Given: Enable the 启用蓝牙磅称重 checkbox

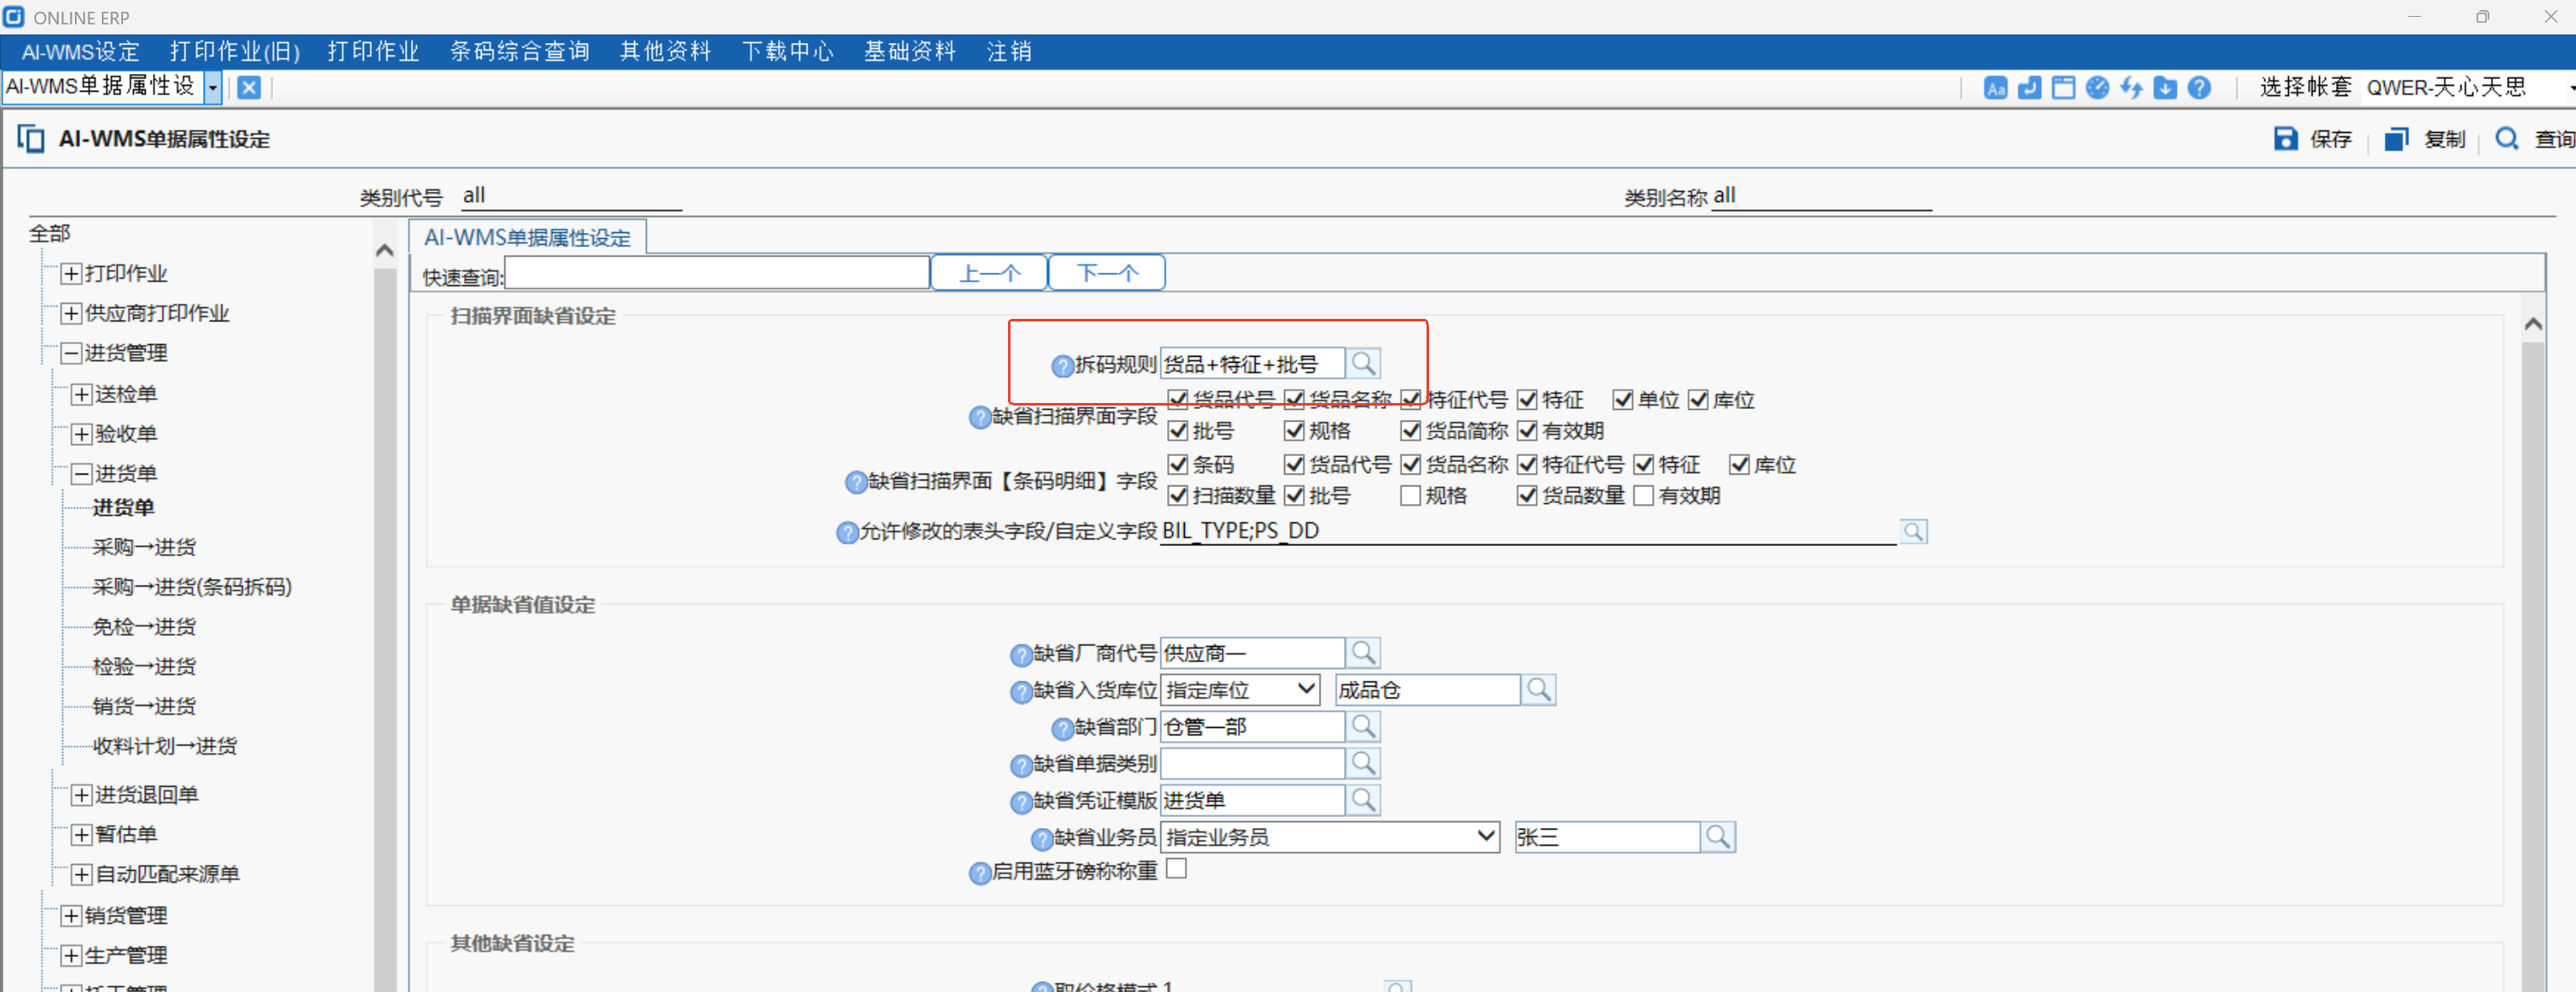Looking at the screenshot, I should pos(1177,869).
